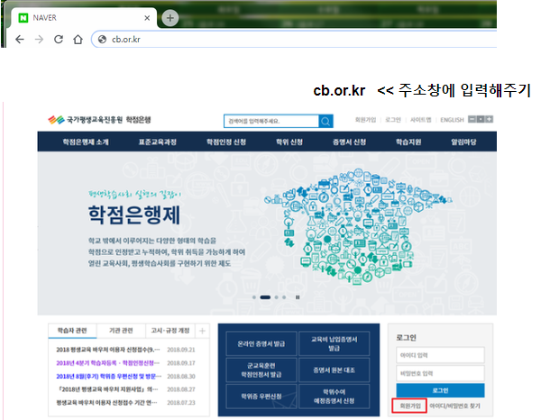Open 표준교육과정 menu
The height and width of the screenshot is (420, 550).
pyautogui.click(x=158, y=142)
